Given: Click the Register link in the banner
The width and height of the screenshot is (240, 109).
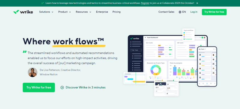Looking at the screenshot, I should (145, 3).
